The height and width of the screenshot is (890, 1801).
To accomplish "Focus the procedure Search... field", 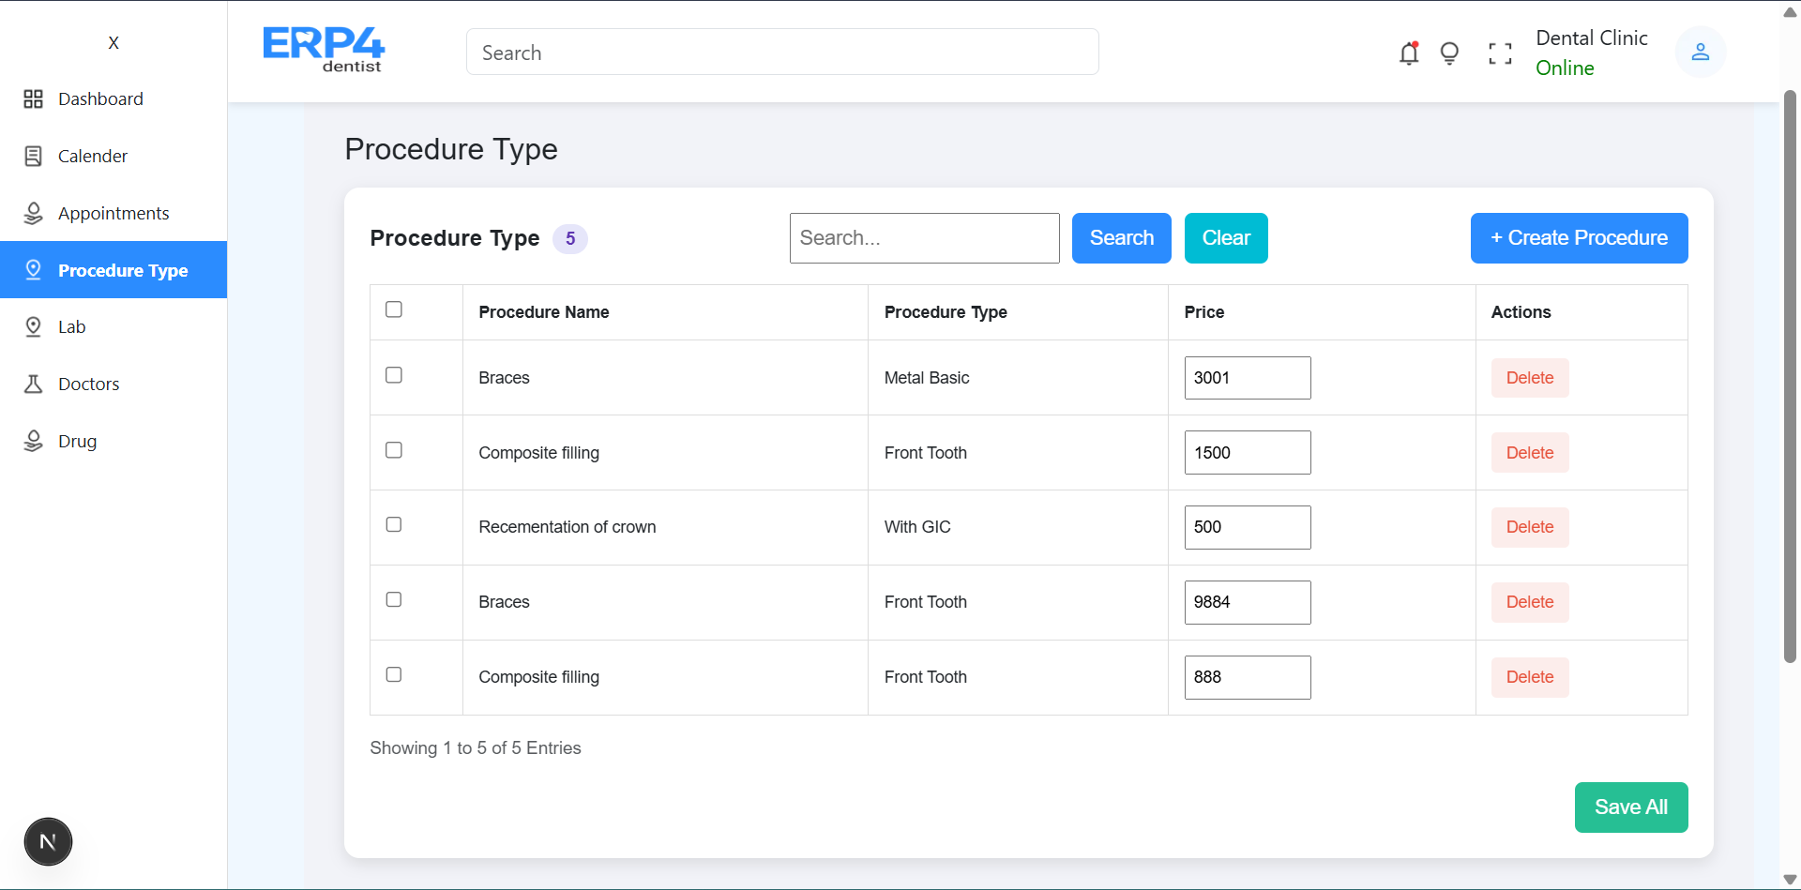I will [x=925, y=238].
